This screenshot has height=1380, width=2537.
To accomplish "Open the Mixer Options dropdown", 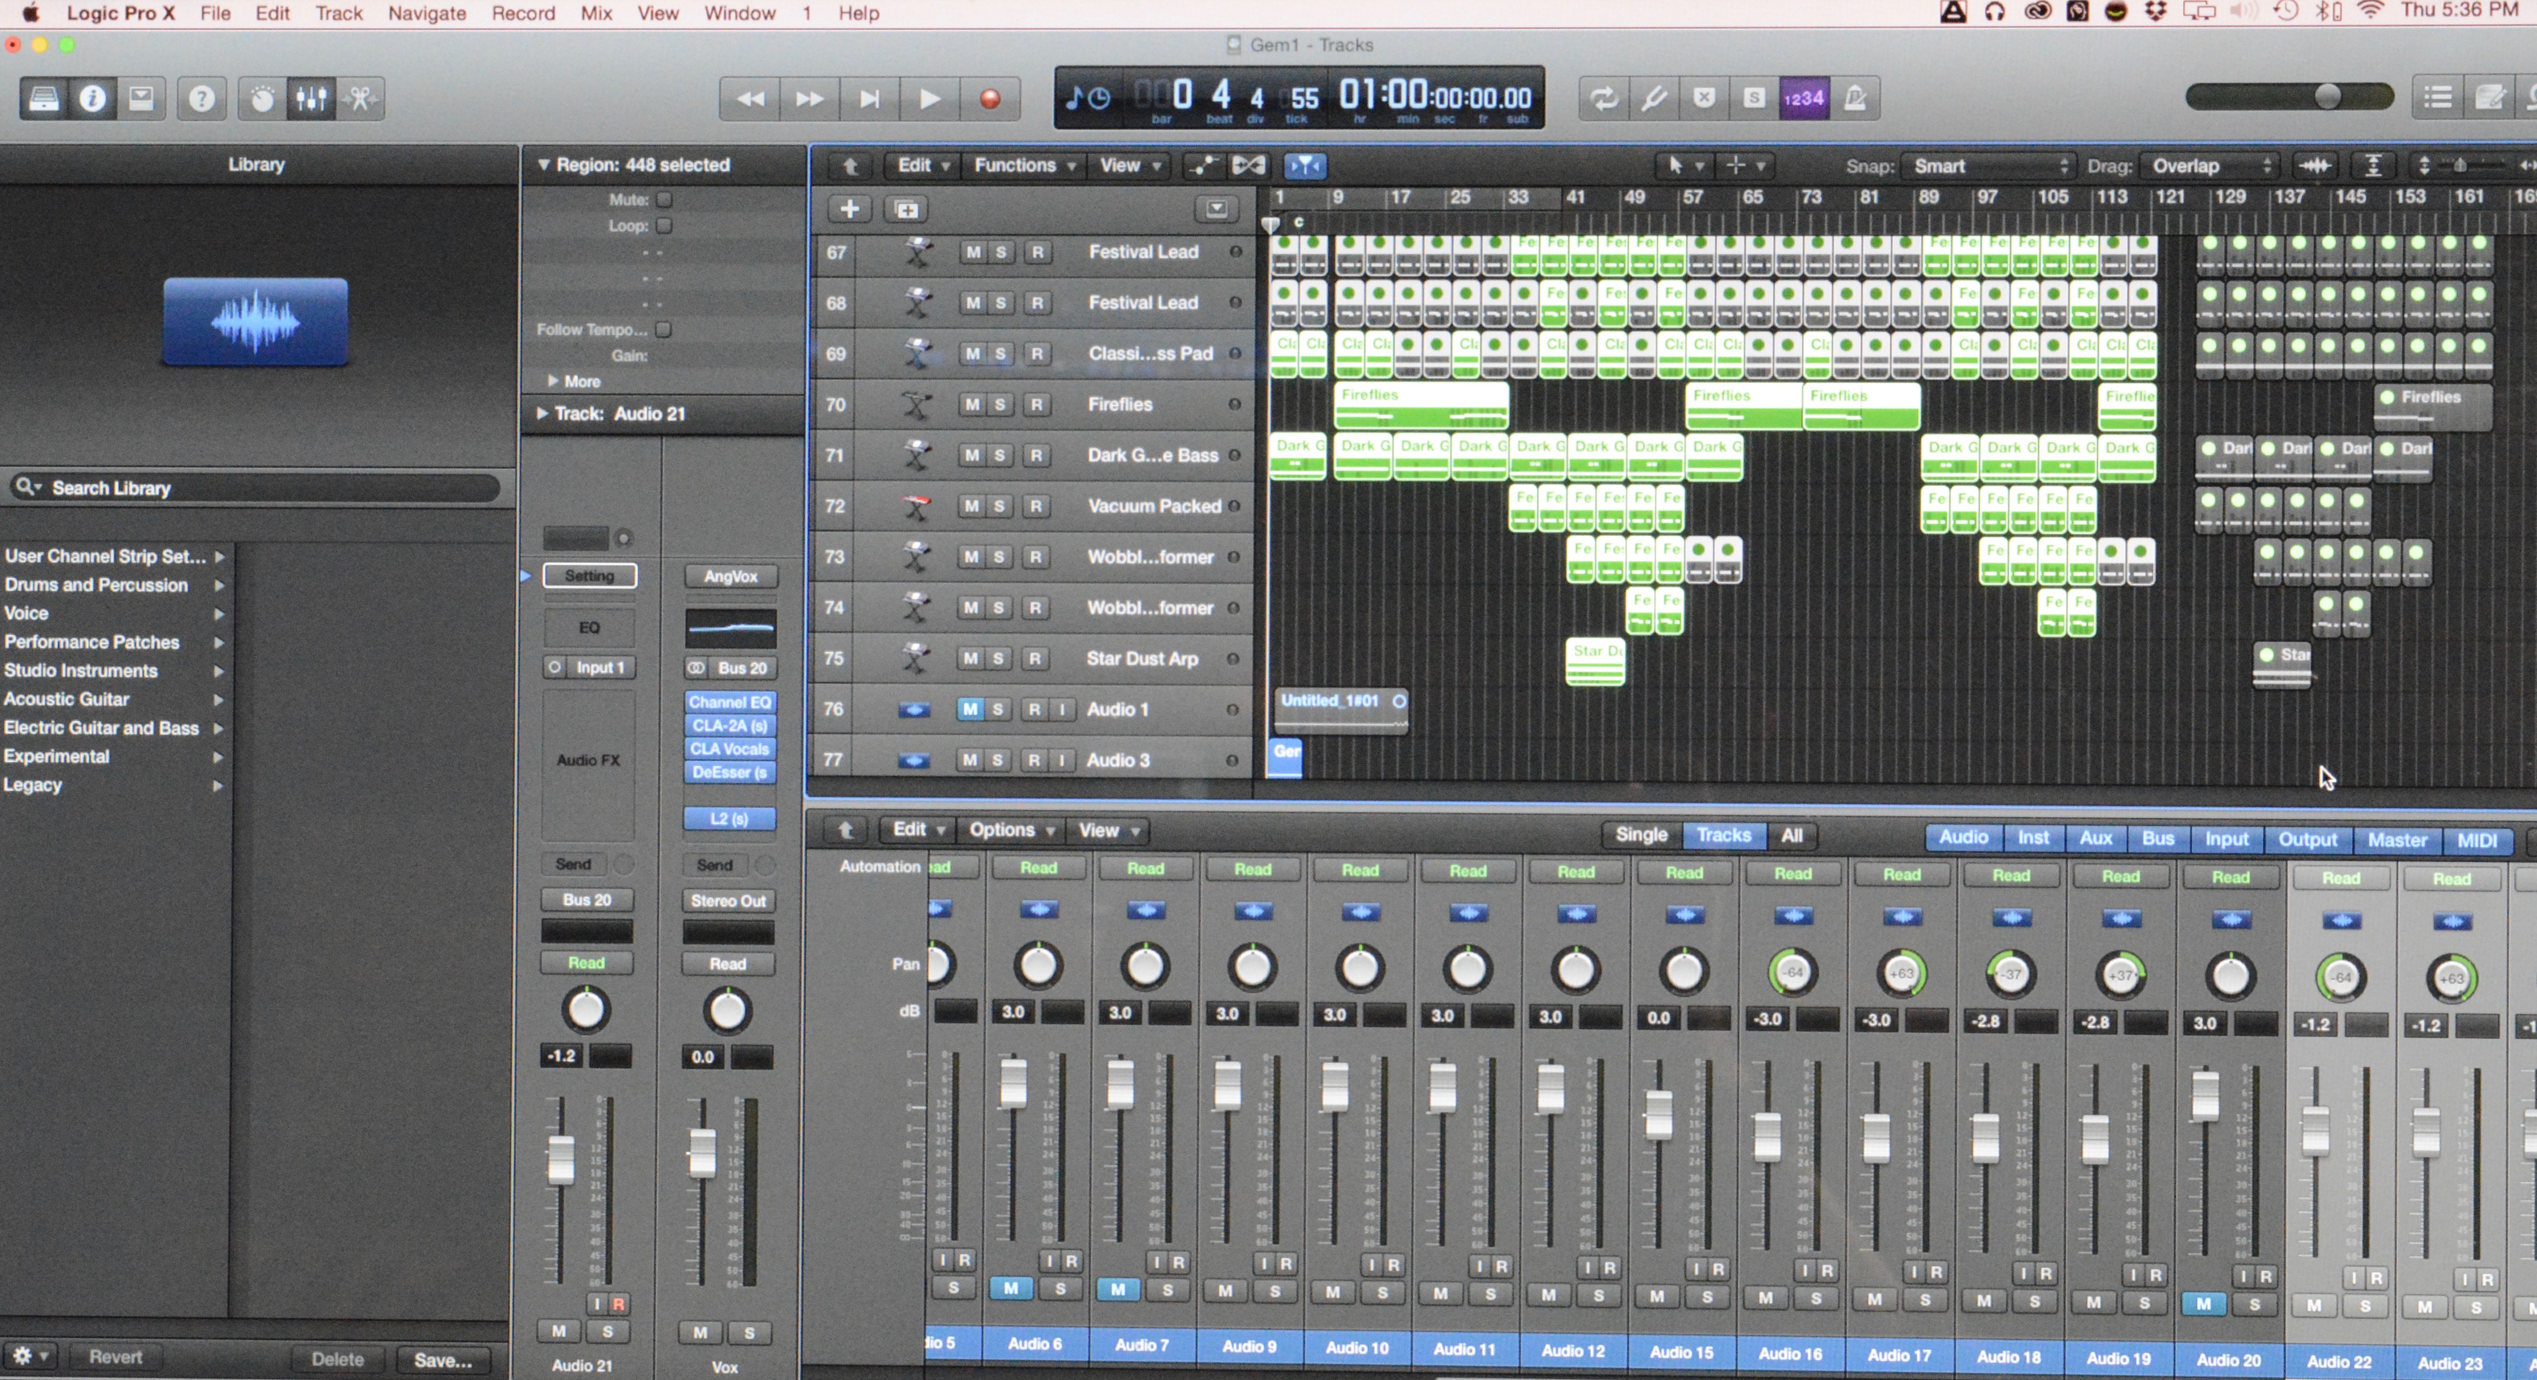I will [x=1011, y=830].
